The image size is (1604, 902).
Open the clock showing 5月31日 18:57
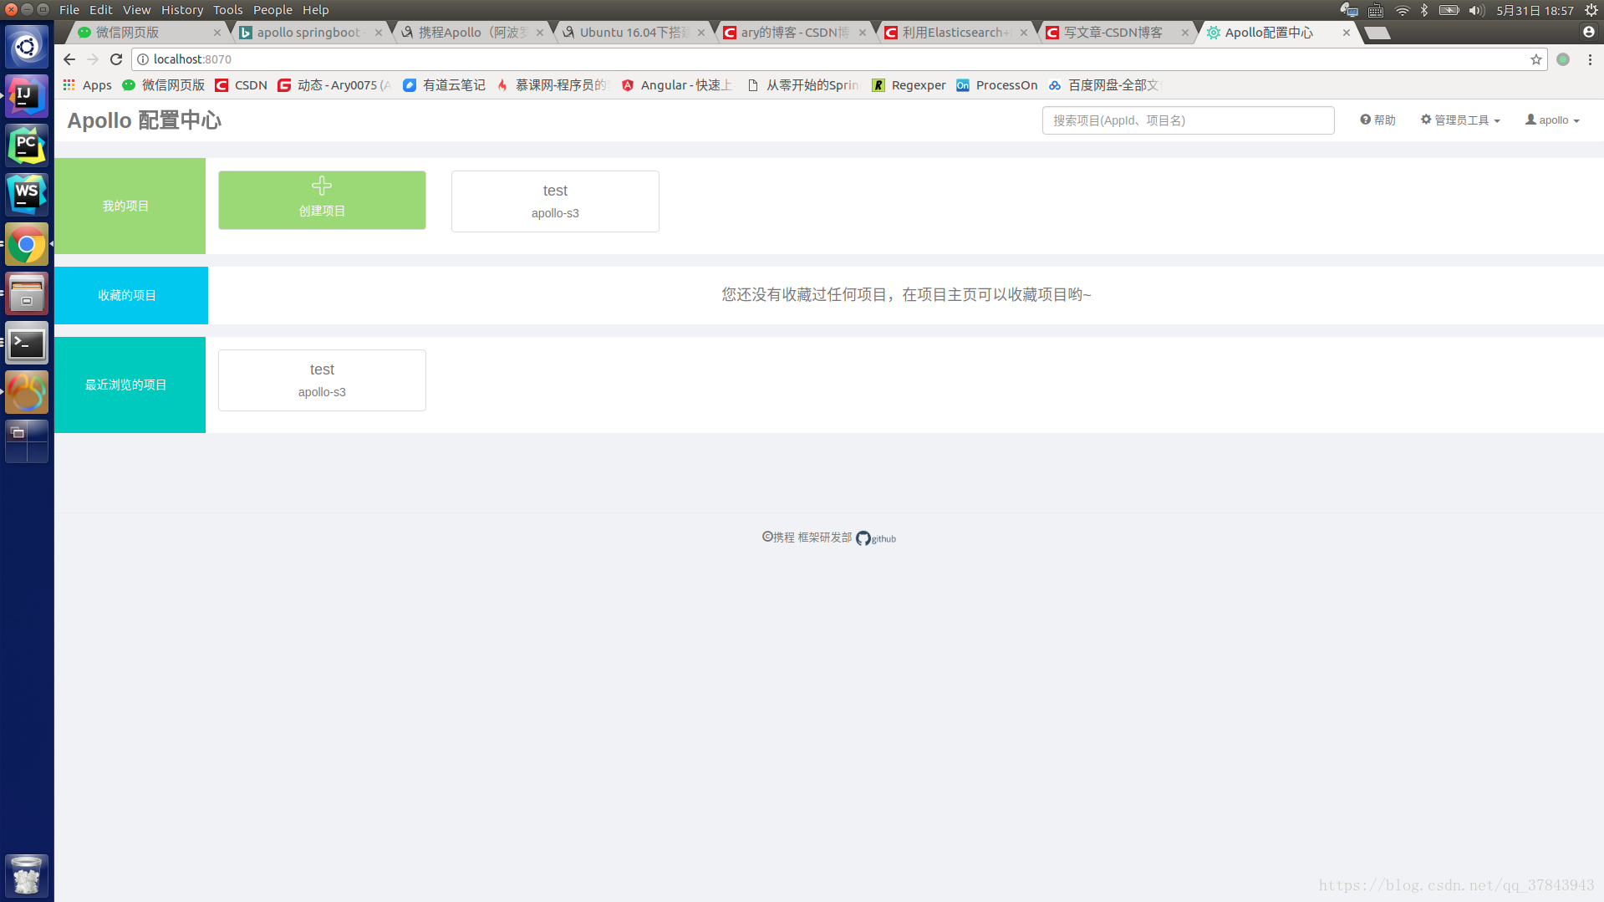tap(1535, 10)
